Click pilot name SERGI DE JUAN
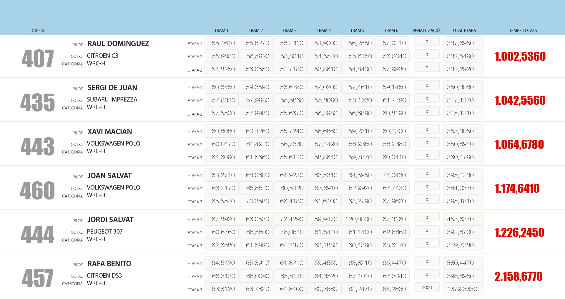 (x=112, y=88)
